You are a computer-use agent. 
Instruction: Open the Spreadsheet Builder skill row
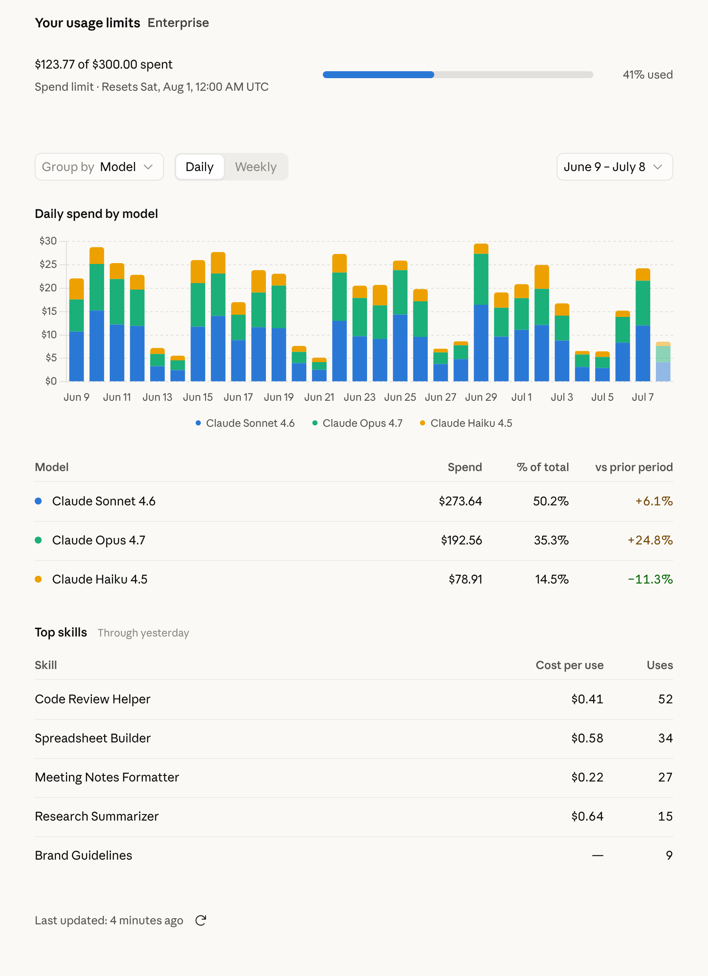pos(354,738)
